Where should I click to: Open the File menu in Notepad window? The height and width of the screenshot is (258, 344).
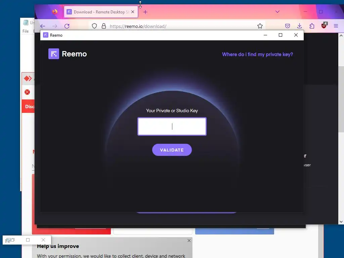tap(26, 31)
